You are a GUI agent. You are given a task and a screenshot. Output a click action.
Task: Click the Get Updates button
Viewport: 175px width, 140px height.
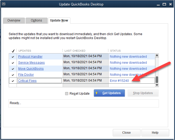tap(109, 93)
